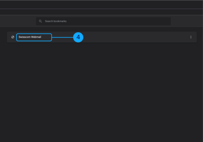Click the blue connector line left of badge 4
Image resolution: width=203 pixels, height=142 pixels.
[x=62, y=37]
